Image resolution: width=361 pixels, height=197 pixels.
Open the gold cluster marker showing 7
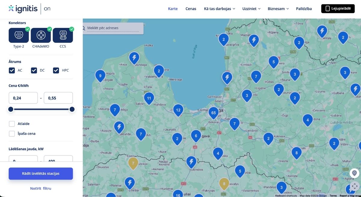pos(133,164)
